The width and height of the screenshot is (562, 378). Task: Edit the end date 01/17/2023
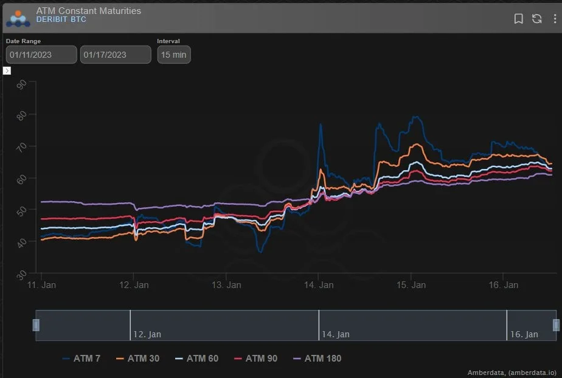click(x=116, y=55)
